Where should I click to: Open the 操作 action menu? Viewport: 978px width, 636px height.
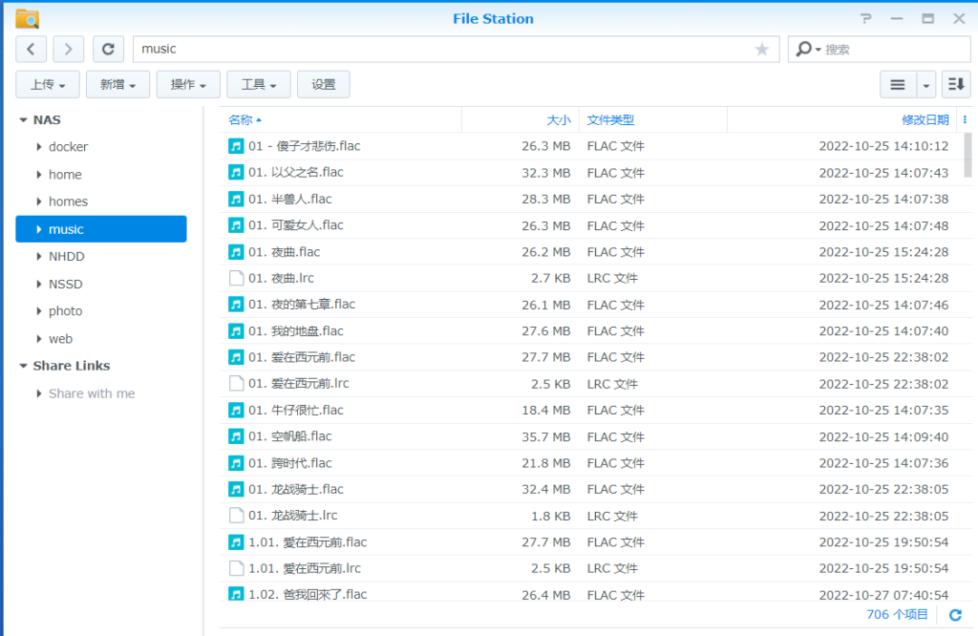tap(188, 85)
